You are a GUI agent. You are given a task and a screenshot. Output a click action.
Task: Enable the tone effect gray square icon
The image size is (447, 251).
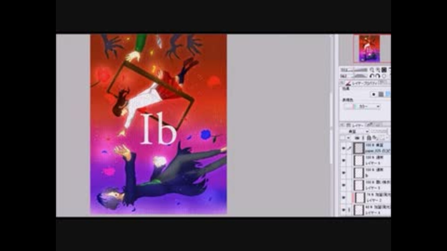pos(381,94)
